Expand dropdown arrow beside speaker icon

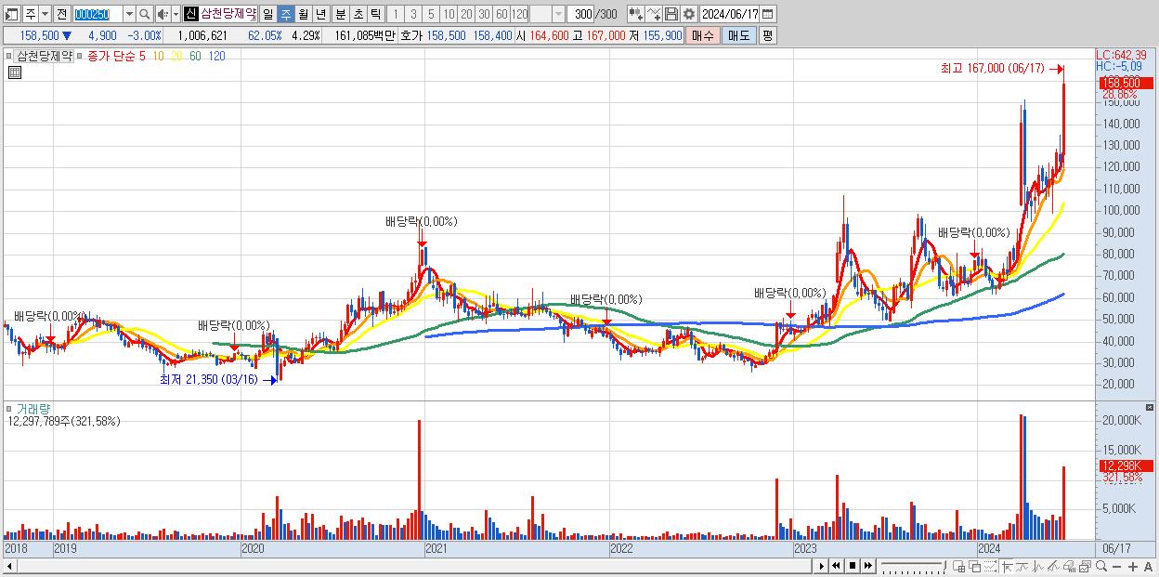click(x=176, y=15)
